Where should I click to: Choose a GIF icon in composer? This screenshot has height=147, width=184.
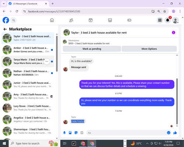[x=82, y=133]
